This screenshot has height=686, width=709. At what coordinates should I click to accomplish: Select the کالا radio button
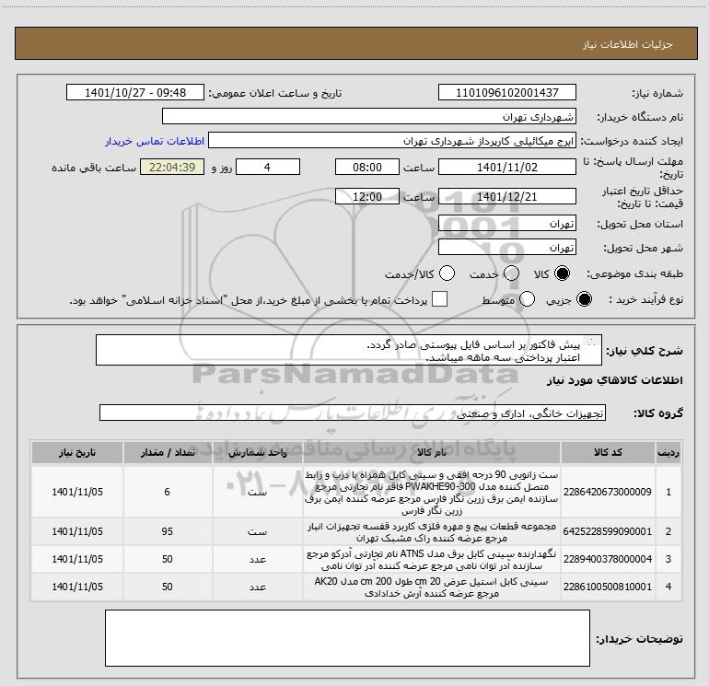(x=562, y=273)
